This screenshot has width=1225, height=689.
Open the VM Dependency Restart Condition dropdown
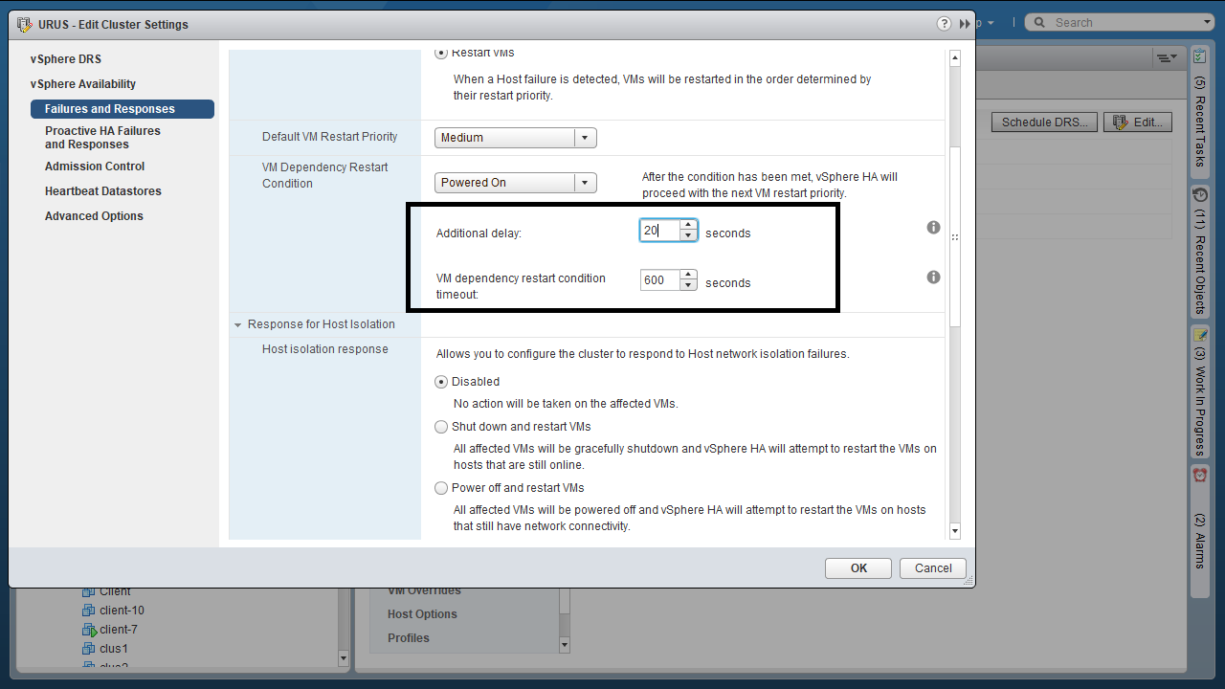tap(515, 183)
